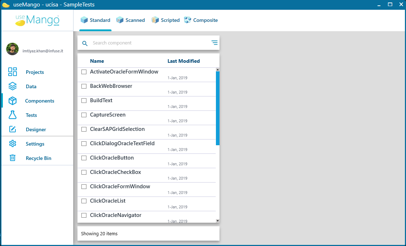406x246 pixels.
Task: Open the Tests flask icon
Action: (13, 115)
